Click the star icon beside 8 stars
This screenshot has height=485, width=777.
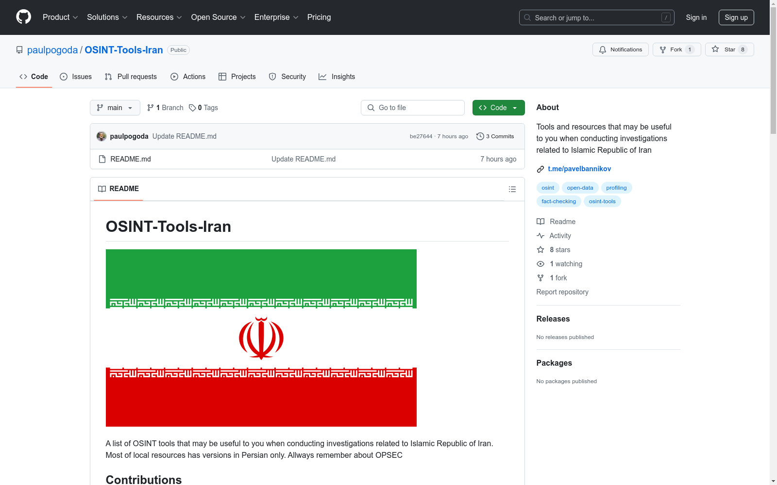tap(541, 250)
